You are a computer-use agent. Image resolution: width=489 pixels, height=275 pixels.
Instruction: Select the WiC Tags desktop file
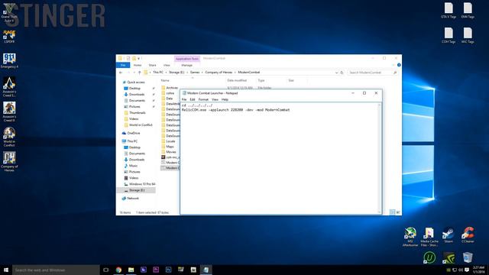point(468,35)
